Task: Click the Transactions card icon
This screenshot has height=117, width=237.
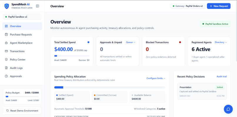Action: click(x=6, y=51)
